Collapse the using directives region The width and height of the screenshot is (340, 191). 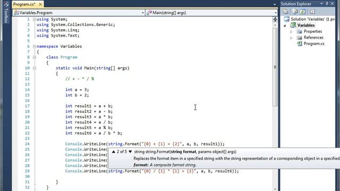(x=34, y=19)
